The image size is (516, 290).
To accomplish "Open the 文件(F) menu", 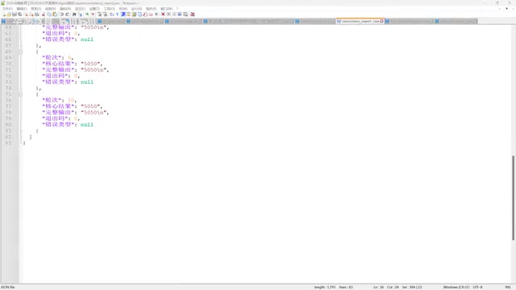I will 7,9.
